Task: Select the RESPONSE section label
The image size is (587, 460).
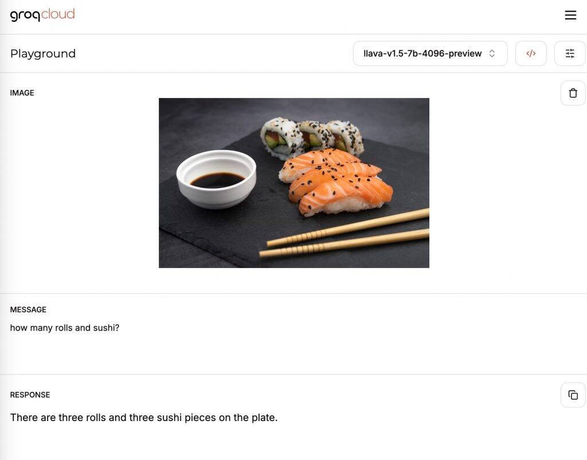Action: pyautogui.click(x=30, y=395)
